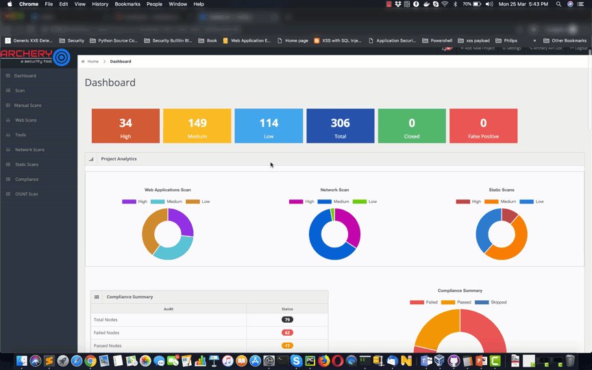The width and height of the screenshot is (592, 370).
Task: Toggle Low legend in Web Applications Scan
Action: [x=198, y=201]
